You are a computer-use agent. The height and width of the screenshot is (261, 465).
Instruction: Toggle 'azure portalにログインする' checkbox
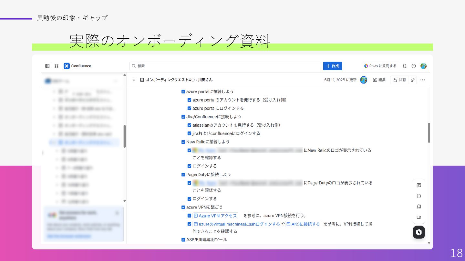[x=190, y=108]
